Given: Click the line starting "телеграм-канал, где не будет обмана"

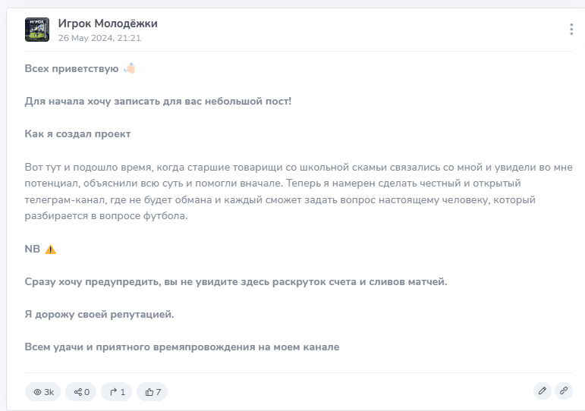Looking at the screenshot, I should [280, 200].
